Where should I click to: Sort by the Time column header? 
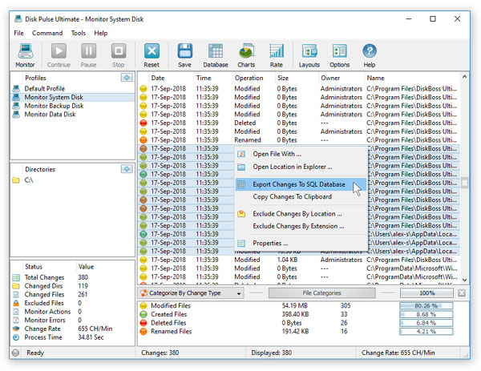213,78
